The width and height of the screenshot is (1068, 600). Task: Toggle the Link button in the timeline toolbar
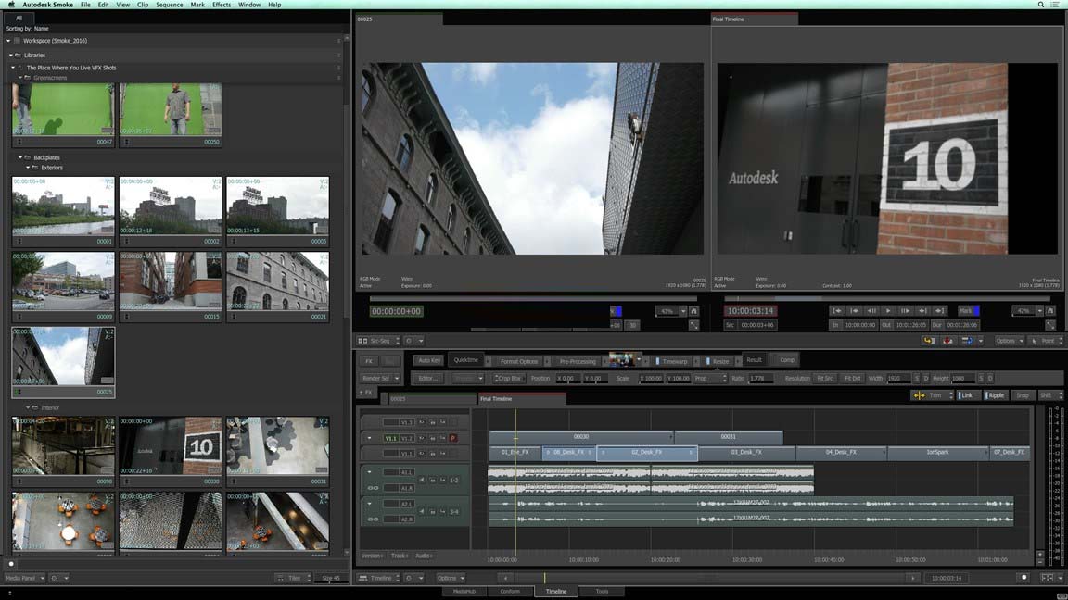pos(966,395)
